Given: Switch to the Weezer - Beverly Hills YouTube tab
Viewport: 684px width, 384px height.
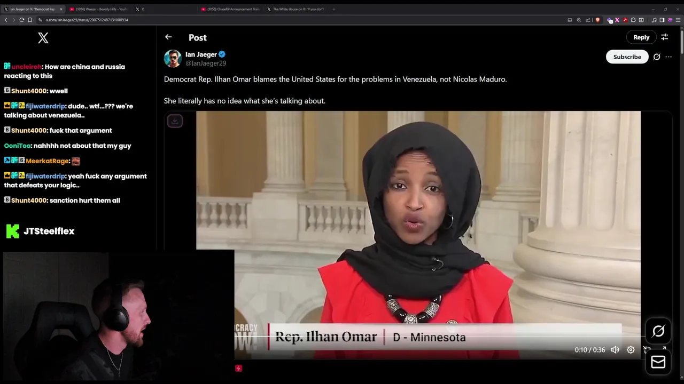Looking at the screenshot, I should pos(99,9).
